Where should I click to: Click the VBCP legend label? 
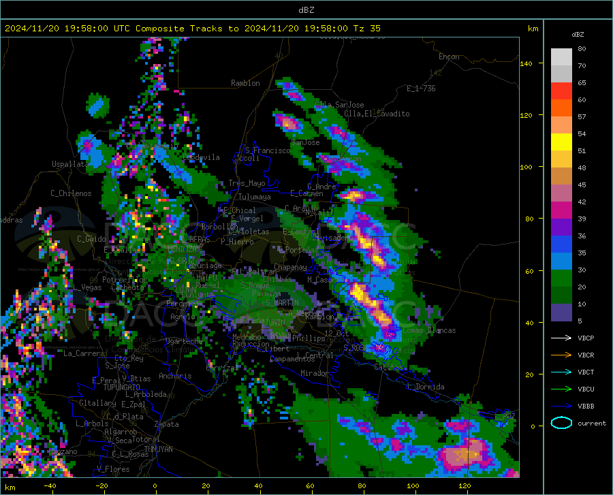(x=586, y=338)
